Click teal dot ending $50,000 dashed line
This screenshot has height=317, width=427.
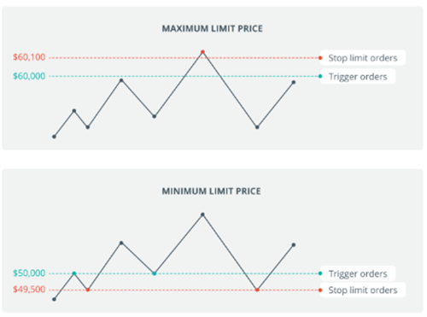[320, 273]
